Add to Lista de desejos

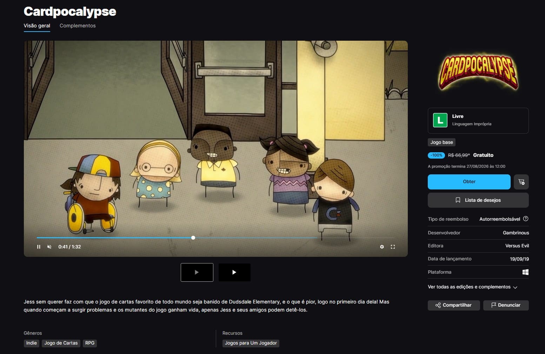(478, 200)
